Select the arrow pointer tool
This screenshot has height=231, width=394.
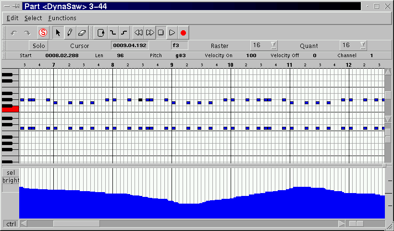[58, 33]
